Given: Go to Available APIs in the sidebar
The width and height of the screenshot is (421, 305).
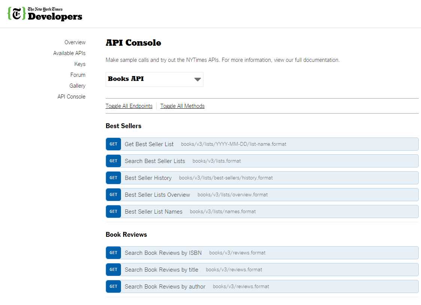Looking at the screenshot, I should (x=69, y=53).
